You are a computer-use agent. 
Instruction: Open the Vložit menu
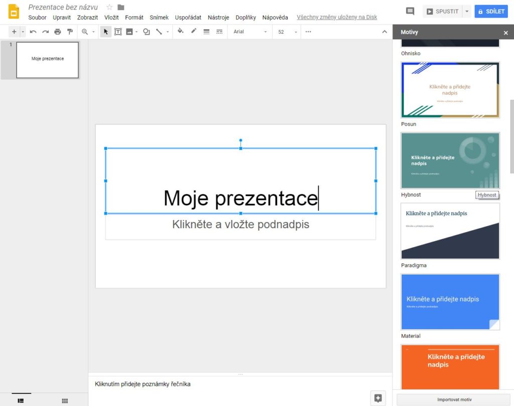click(x=111, y=18)
